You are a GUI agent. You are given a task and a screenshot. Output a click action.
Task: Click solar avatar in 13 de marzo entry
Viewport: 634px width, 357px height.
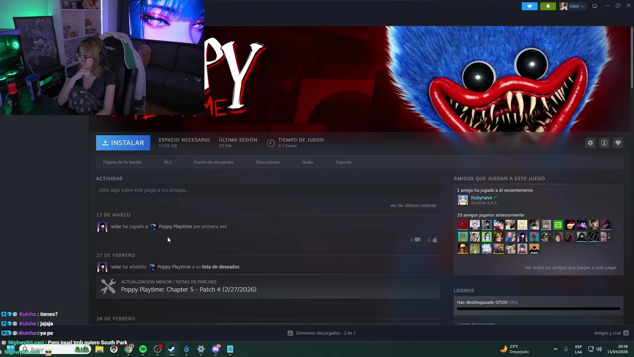tap(103, 227)
